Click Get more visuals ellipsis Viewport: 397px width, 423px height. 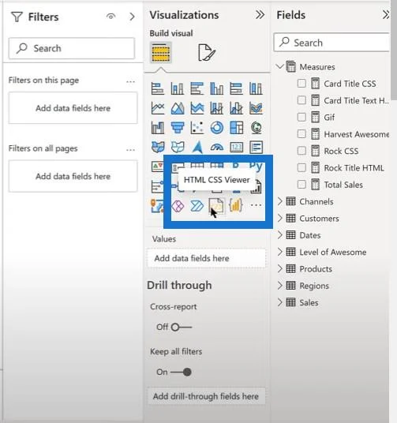(256, 205)
